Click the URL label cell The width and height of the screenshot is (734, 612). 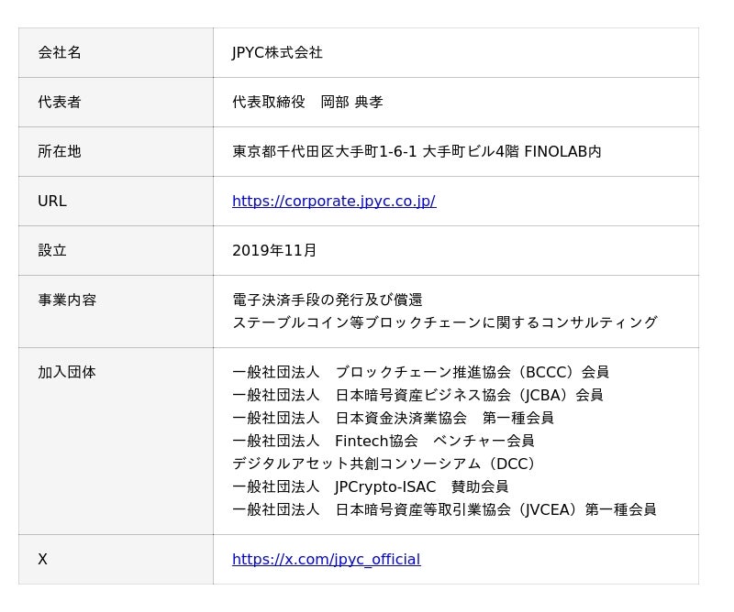(52, 202)
